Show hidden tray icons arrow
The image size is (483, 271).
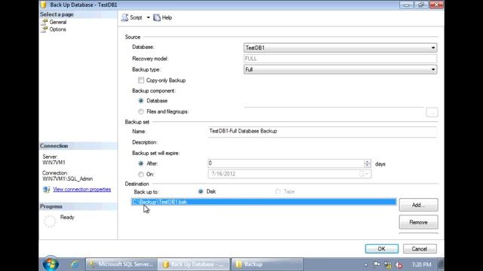tap(365, 264)
